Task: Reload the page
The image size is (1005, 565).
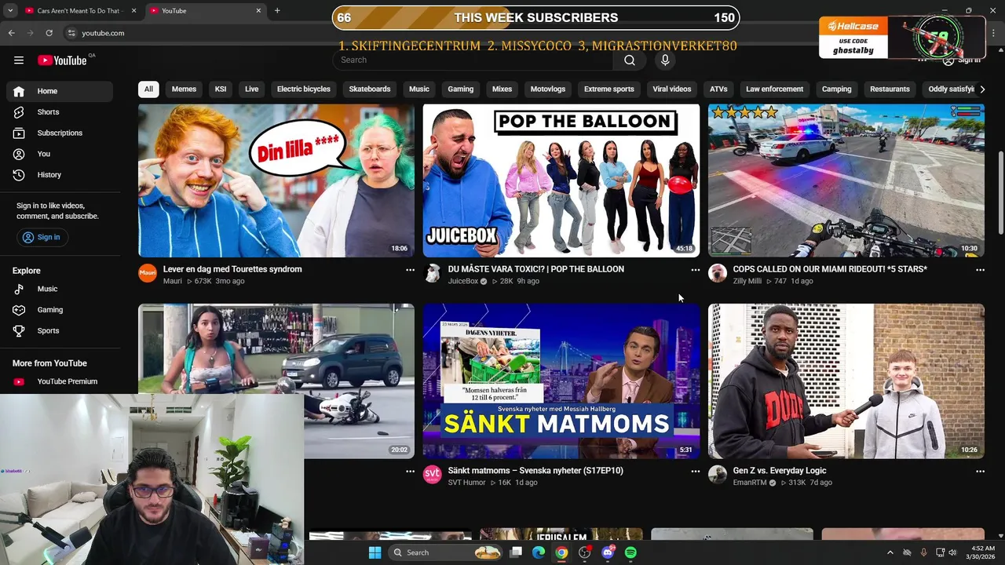Action: [x=49, y=33]
